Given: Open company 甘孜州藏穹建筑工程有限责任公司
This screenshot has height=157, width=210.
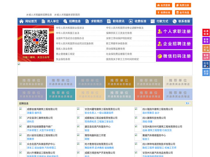Looking at the screenshot, I should (102, 109).
